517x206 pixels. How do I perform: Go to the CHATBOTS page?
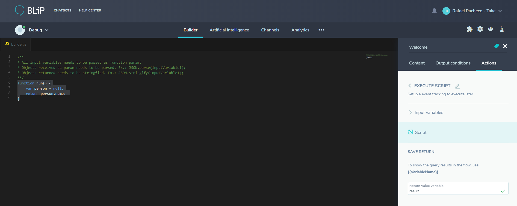pos(63,10)
